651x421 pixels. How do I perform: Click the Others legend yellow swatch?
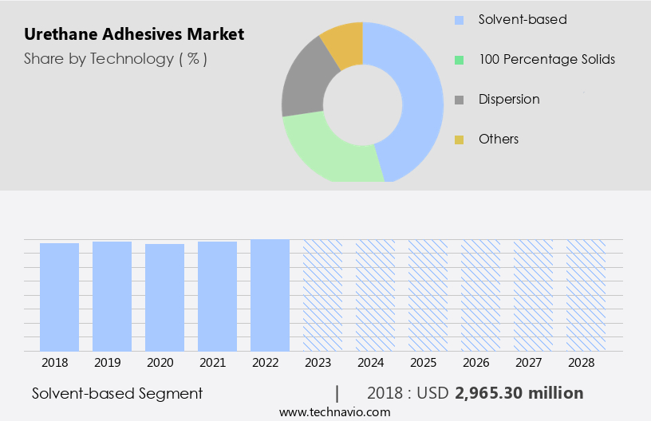(459, 140)
